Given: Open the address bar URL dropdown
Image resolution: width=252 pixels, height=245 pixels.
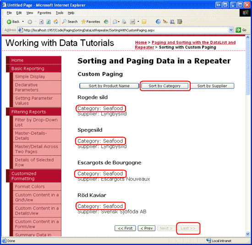Looking at the screenshot, I should click(x=231, y=30).
